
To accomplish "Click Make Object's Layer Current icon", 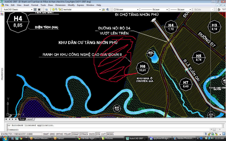I will 103,10.
